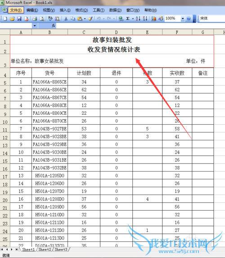Click the fx Insert Function button

pyautogui.click(x=53, y=26)
